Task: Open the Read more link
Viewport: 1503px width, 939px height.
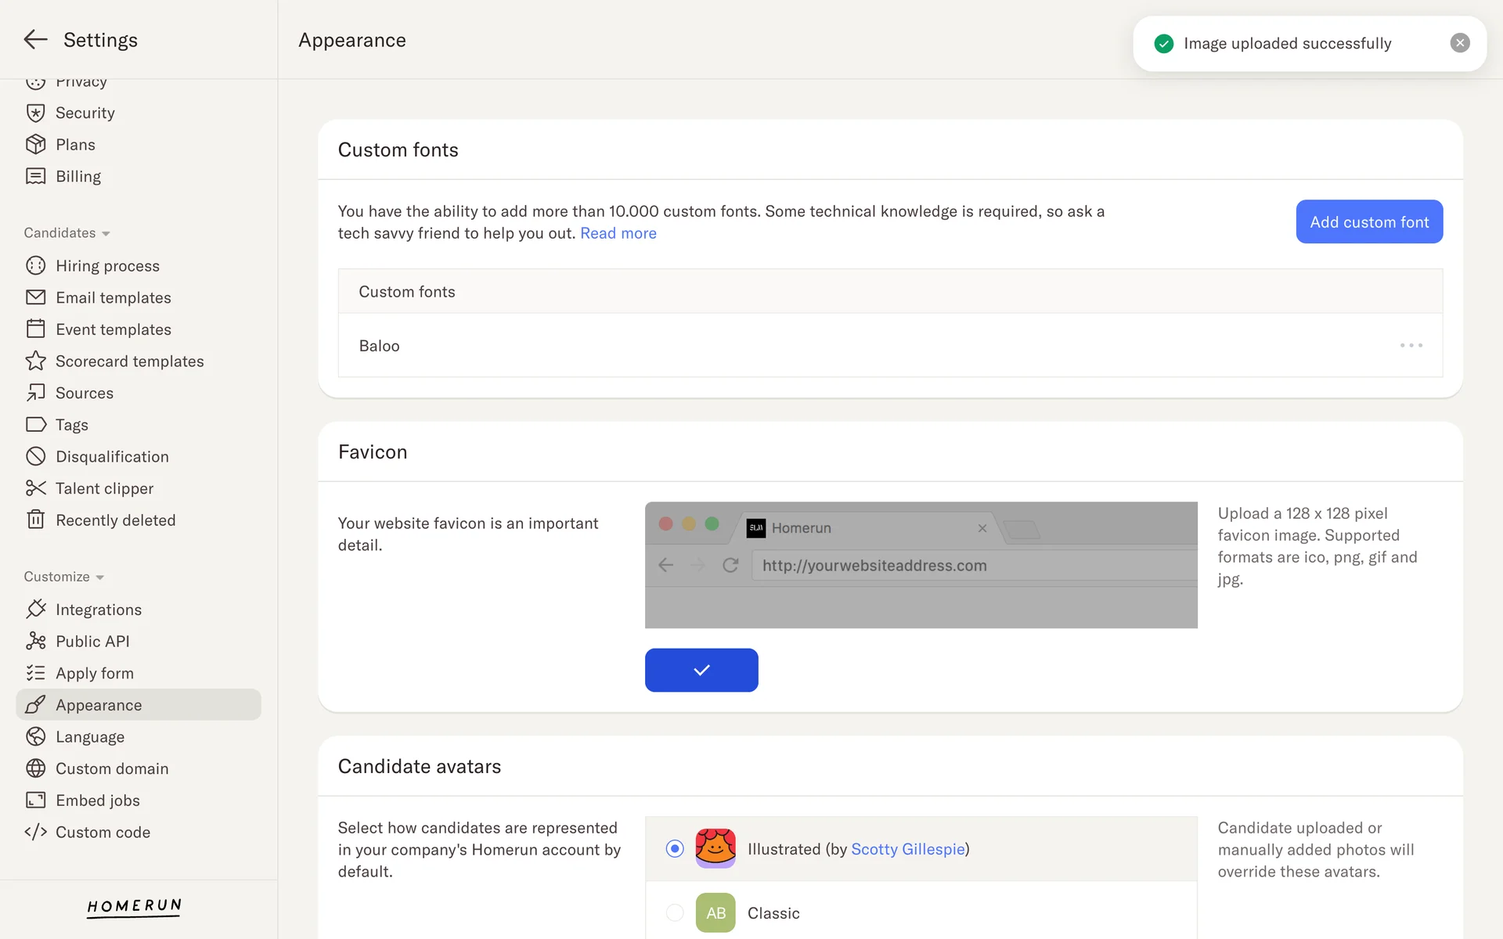Action: [618, 233]
